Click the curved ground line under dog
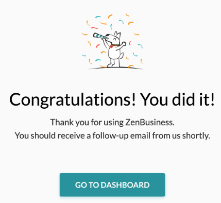The image size is (221, 203). [115, 68]
